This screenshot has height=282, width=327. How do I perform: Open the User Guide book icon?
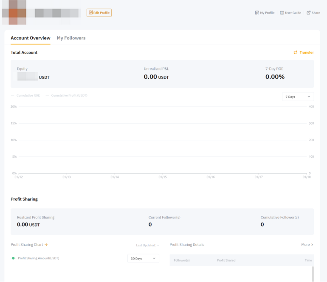point(282,13)
